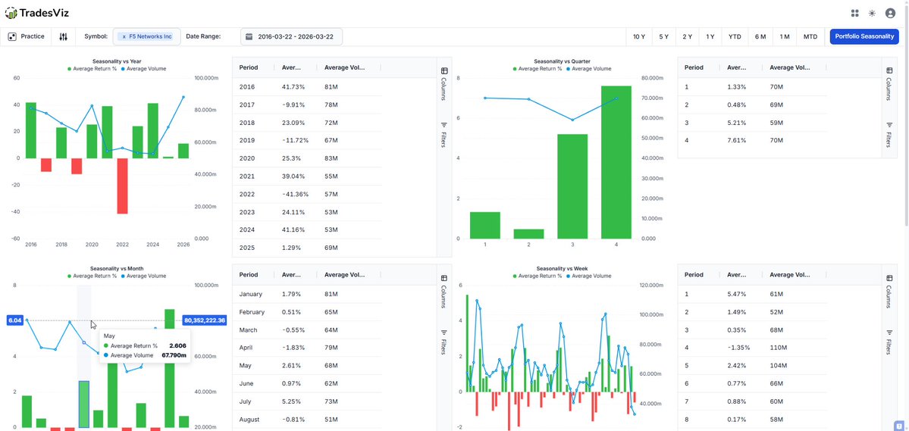The height and width of the screenshot is (431, 909).
Task: Toggle Average Volume legend in Week chart
Action: point(588,276)
